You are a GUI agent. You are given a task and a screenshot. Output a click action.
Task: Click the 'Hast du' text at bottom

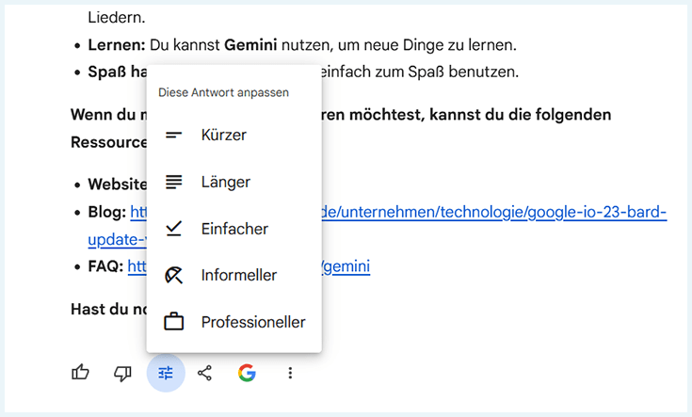(x=100, y=310)
